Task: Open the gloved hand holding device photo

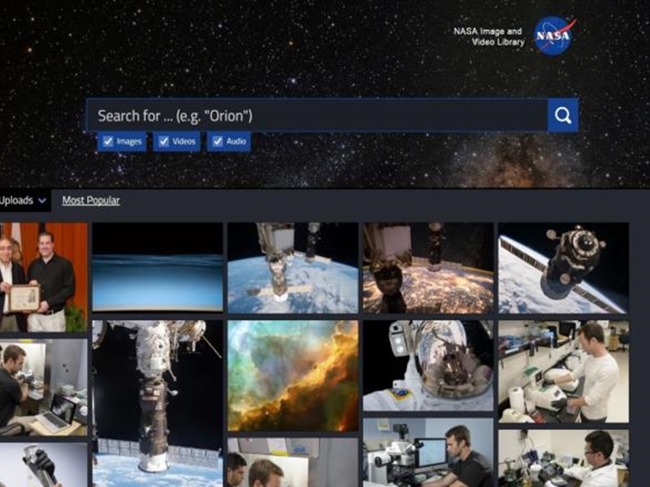Action: [x=43, y=465]
